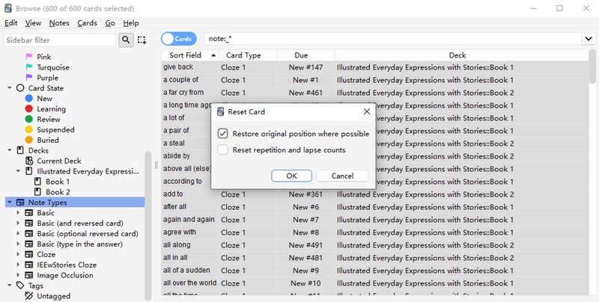Select Untagged filter in sidebar
The height and width of the screenshot is (302, 599).
coord(53,296)
